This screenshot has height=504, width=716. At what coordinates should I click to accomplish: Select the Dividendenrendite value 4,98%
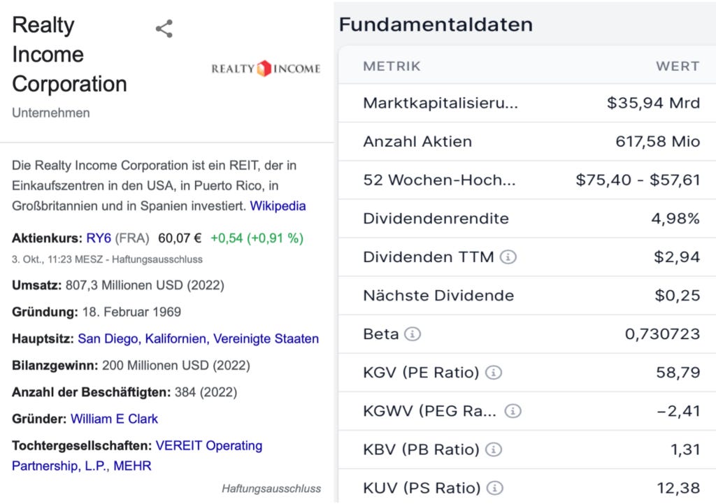coord(675,219)
